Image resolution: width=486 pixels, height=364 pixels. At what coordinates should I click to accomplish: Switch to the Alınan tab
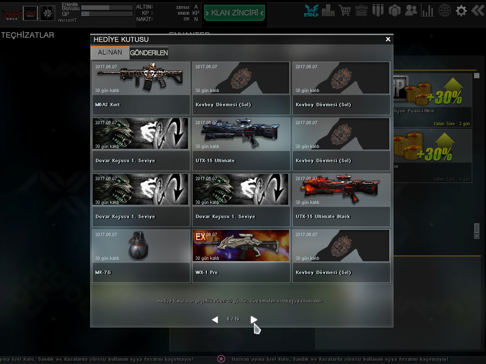(x=110, y=52)
